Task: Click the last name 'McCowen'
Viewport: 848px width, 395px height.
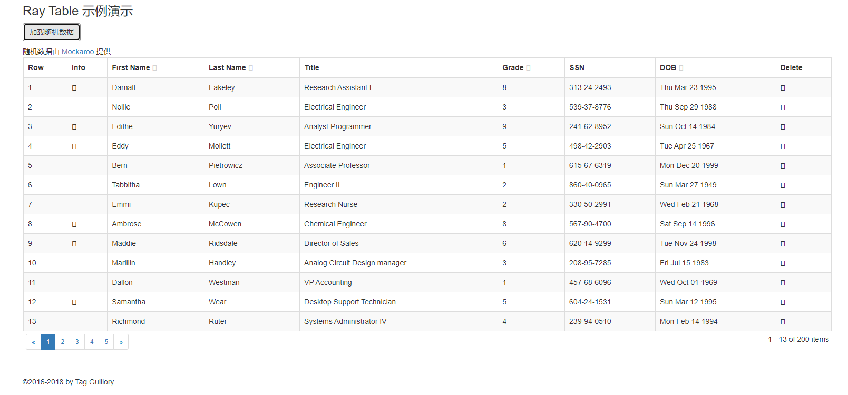Action: [x=225, y=224]
